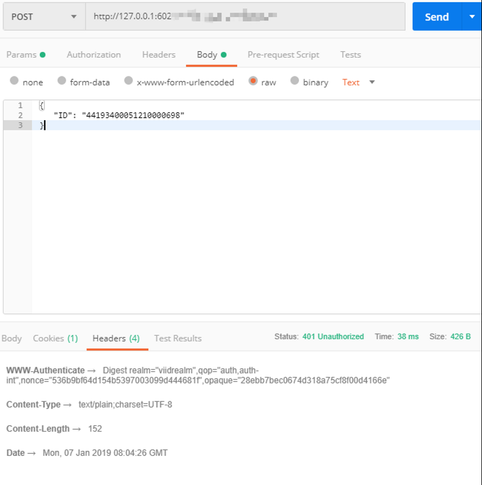Choose the none body option
Screen dimensions: 482x485
point(26,82)
